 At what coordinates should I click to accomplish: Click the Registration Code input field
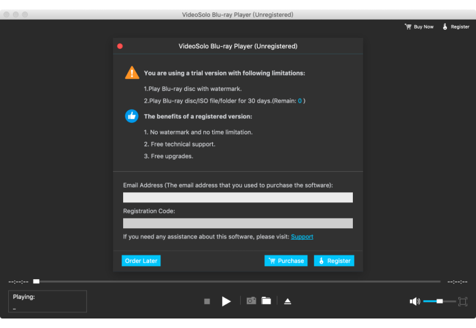tap(238, 223)
